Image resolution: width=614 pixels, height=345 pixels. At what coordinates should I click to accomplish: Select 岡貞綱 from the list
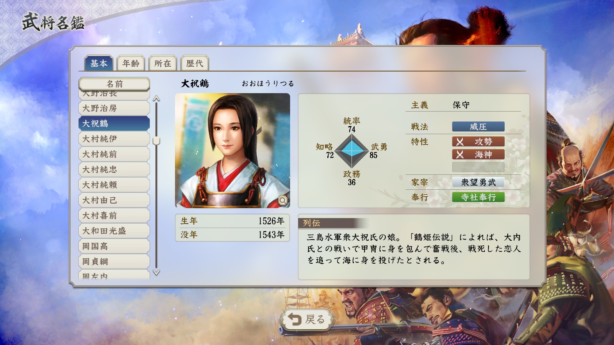click(x=114, y=261)
